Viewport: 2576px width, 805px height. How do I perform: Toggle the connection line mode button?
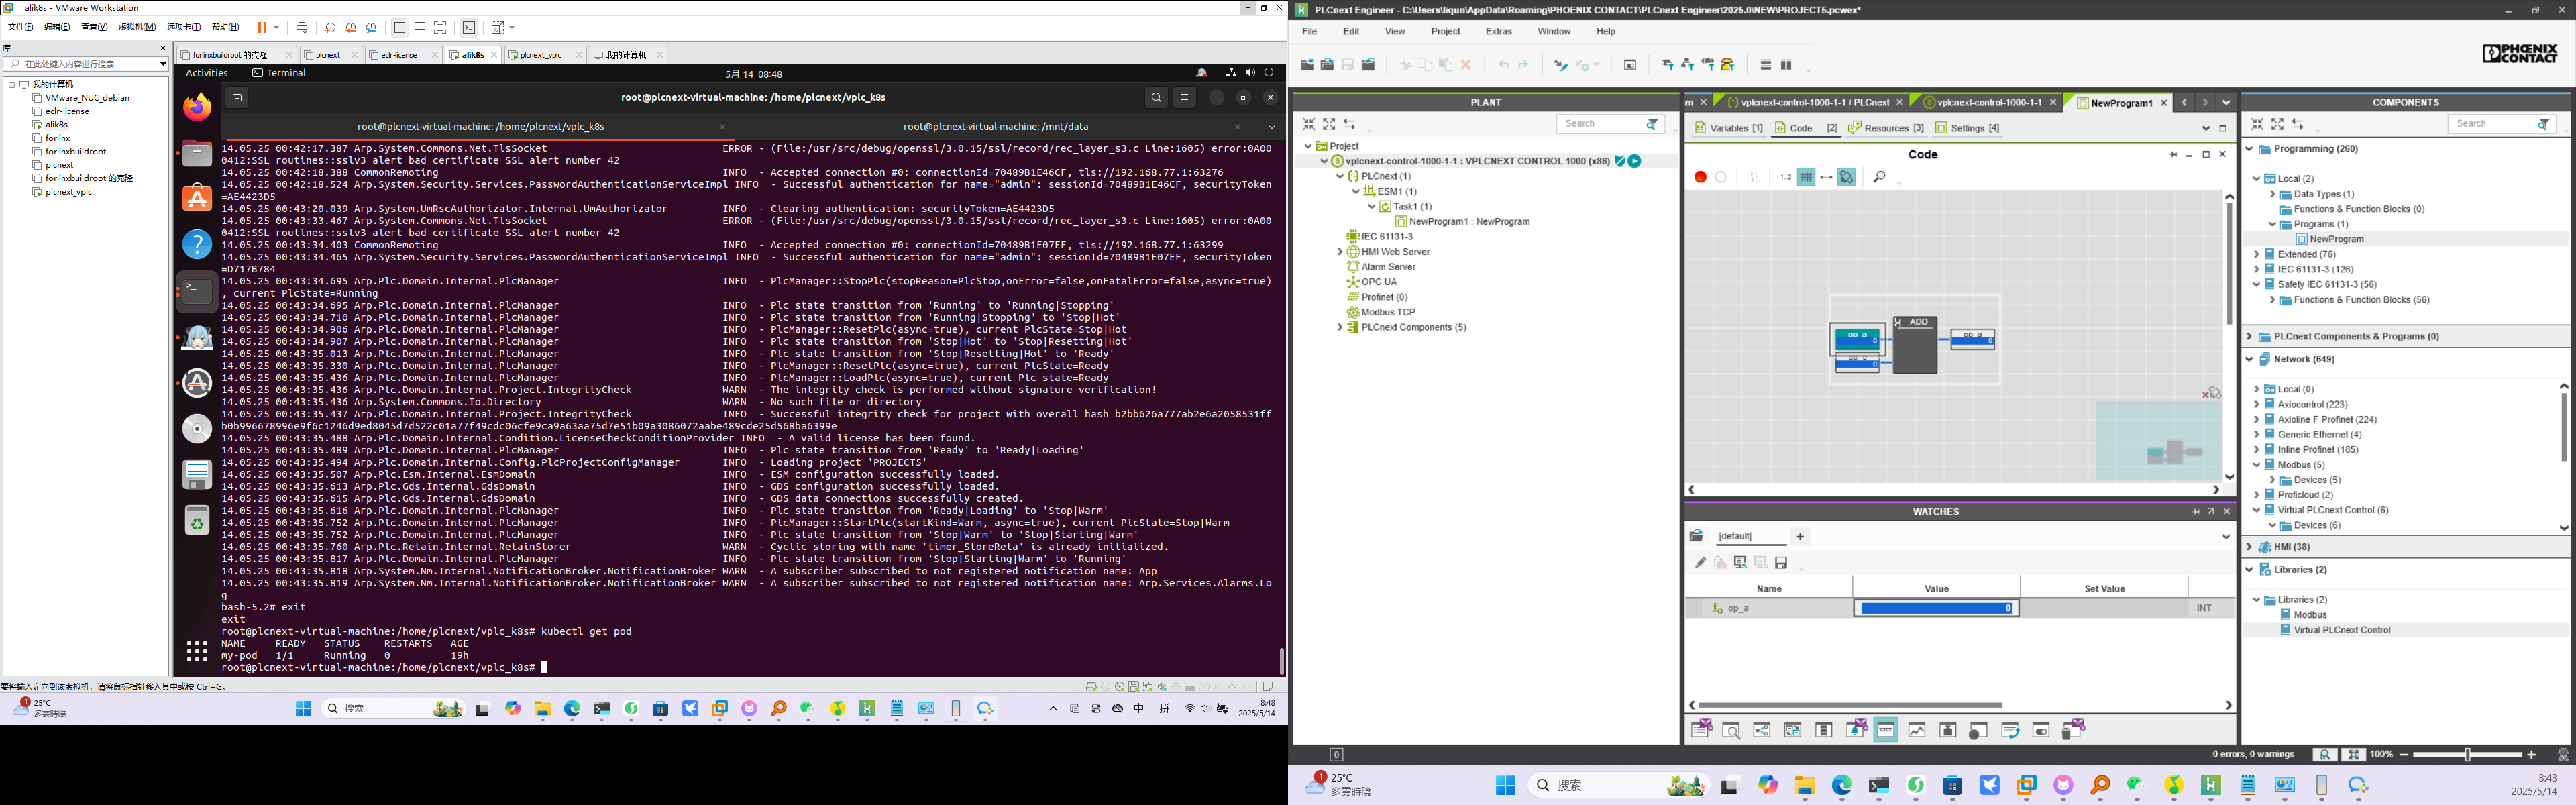click(1826, 177)
